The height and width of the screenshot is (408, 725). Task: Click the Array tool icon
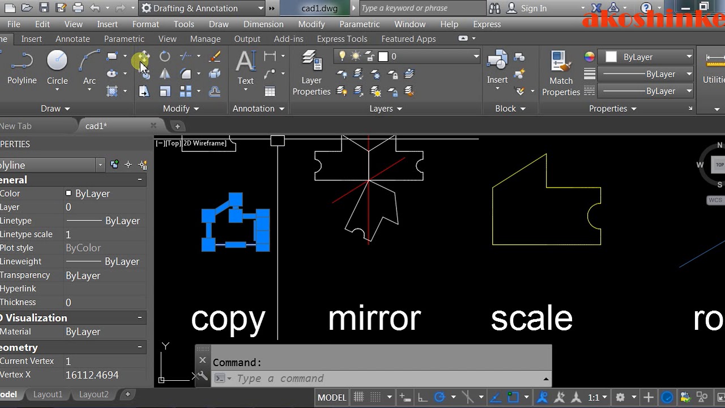186,91
